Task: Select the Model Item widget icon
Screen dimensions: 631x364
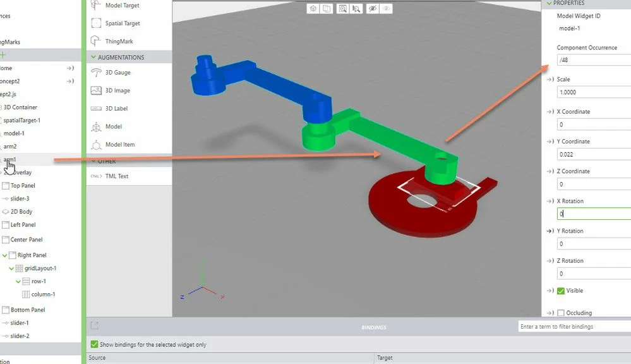Action: pos(96,145)
